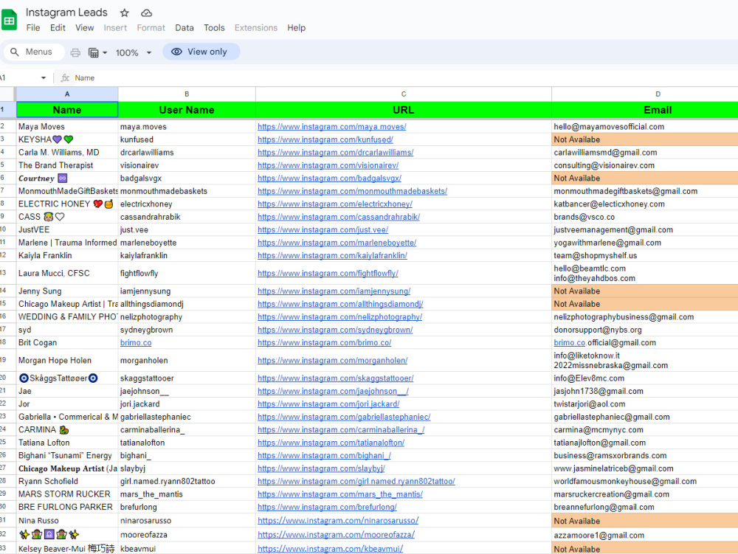
Task: Click the formula bar showing Name
Action: [x=404, y=77]
